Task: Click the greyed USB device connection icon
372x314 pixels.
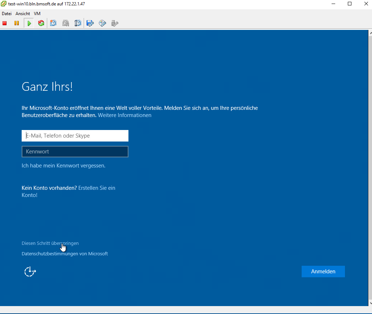Action: point(115,23)
